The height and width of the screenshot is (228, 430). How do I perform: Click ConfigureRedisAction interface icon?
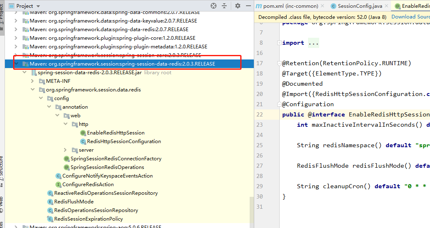tap(58, 185)
